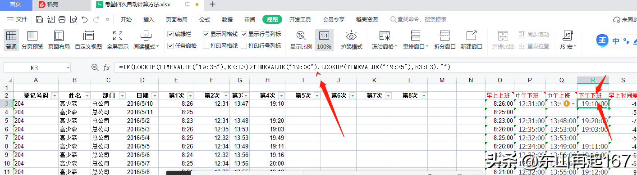Open the 登记号码 column filter dropdown
Image resolution: width=637 pixels, height=175 pixels.
coord(55,95)
